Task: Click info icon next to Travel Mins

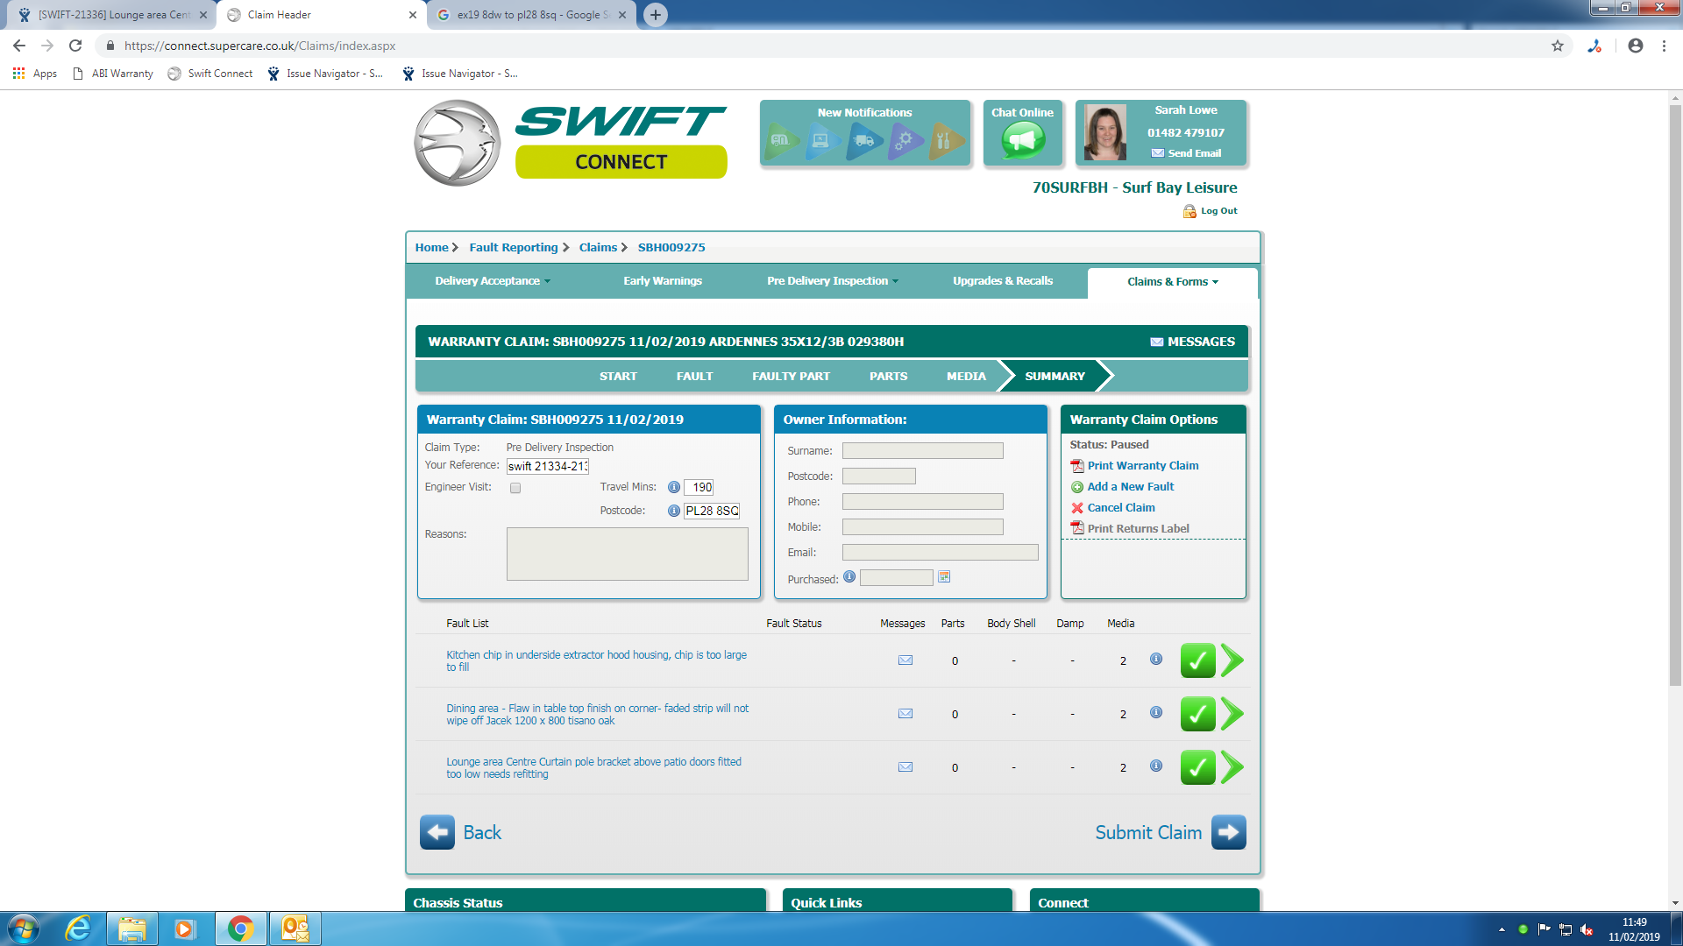Action: click(x=673, y=487)
